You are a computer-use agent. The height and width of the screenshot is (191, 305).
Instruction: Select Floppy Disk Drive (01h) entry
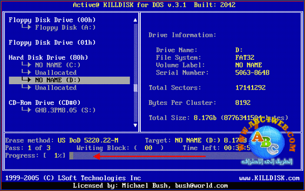point(52,43)
